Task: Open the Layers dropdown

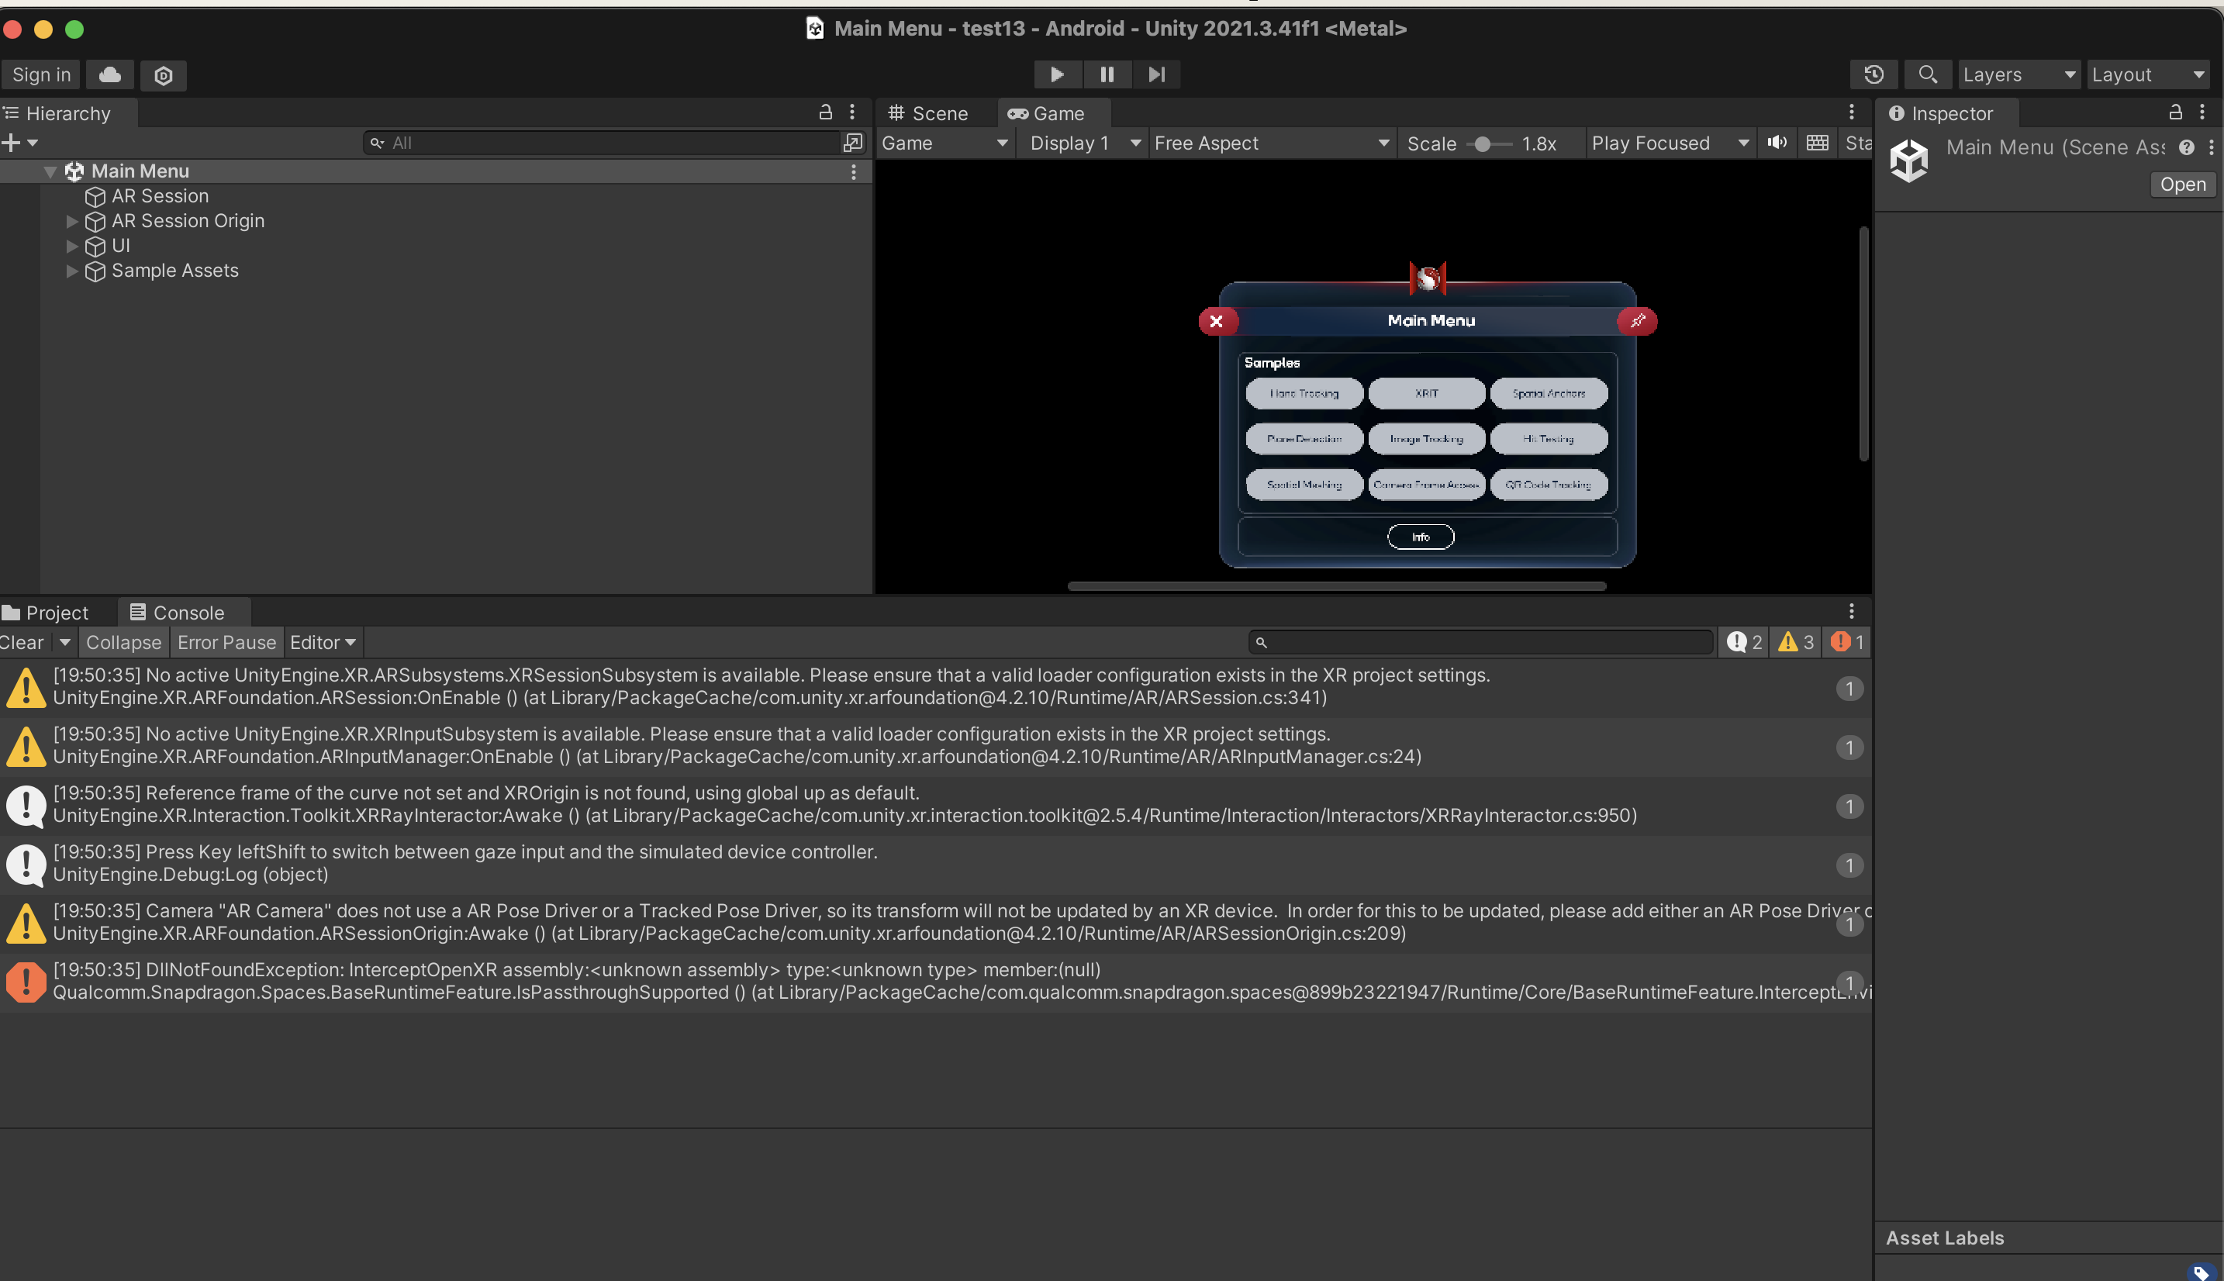Action: pyautogui.click(x=2019, y=74)
